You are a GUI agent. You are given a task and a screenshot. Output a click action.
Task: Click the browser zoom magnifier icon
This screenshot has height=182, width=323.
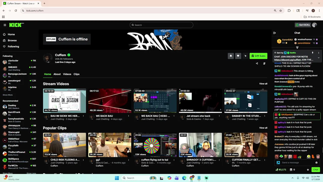coord(275,11)
